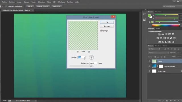Pick a color from spectrum ramp
Screen dimensions: 182x102
coord(166,25)
